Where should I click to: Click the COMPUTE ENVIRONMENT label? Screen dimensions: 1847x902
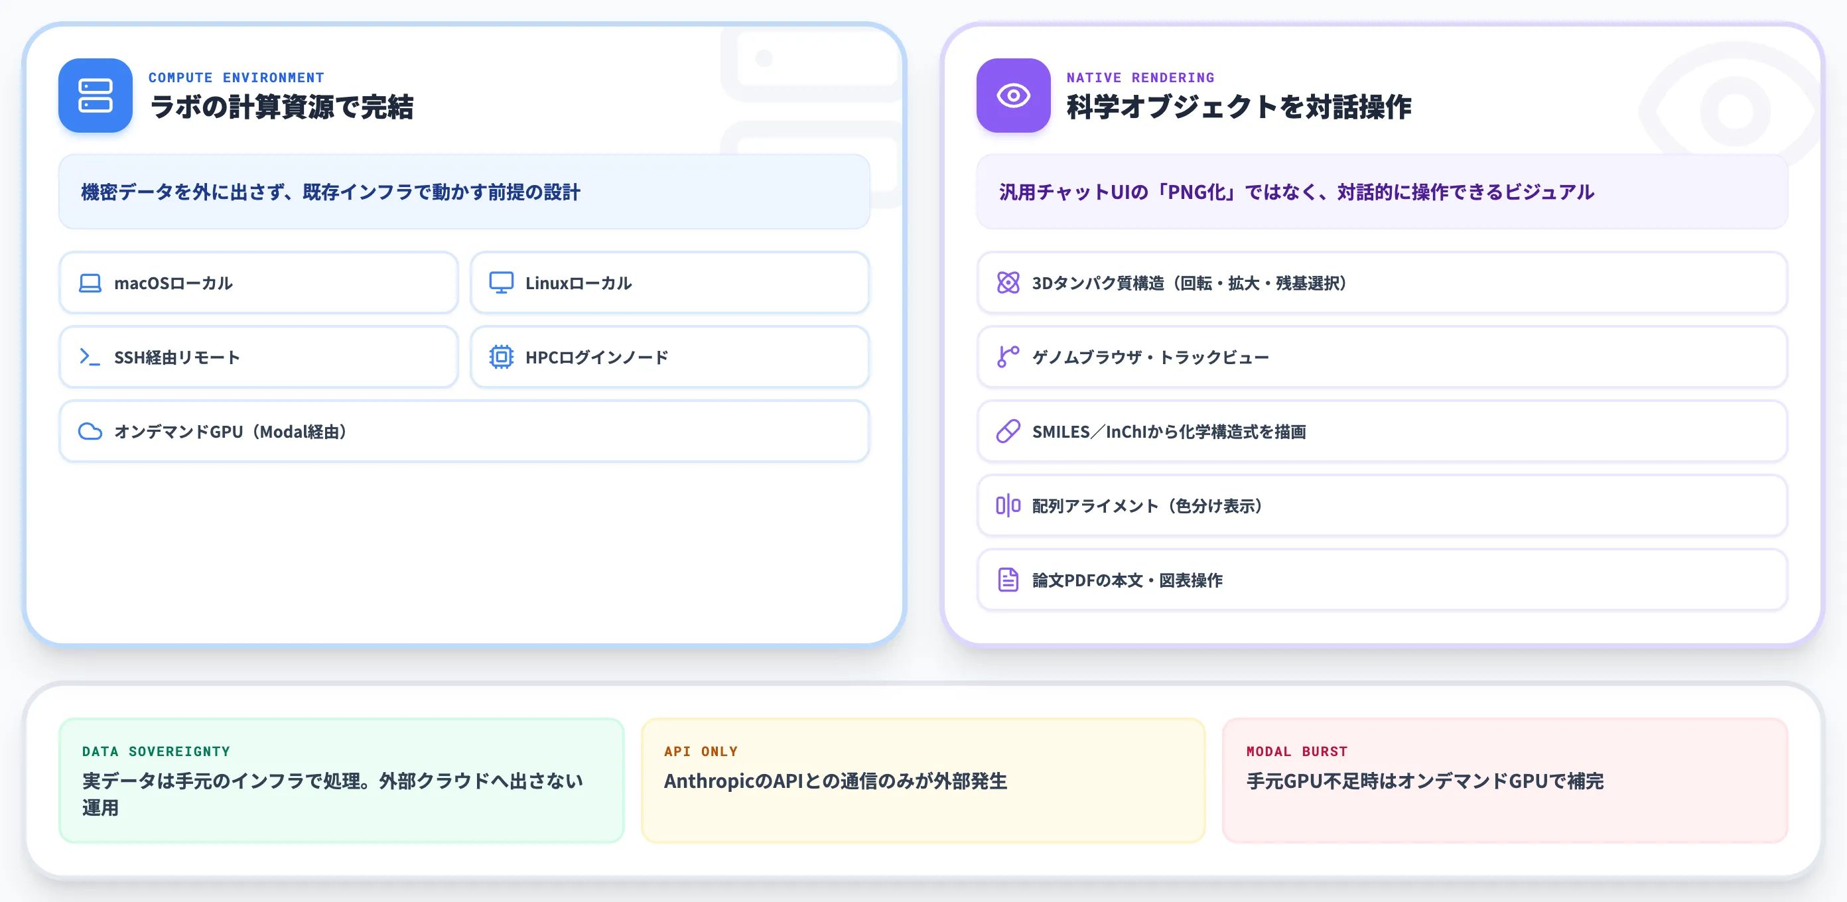(x=236, y=78)
